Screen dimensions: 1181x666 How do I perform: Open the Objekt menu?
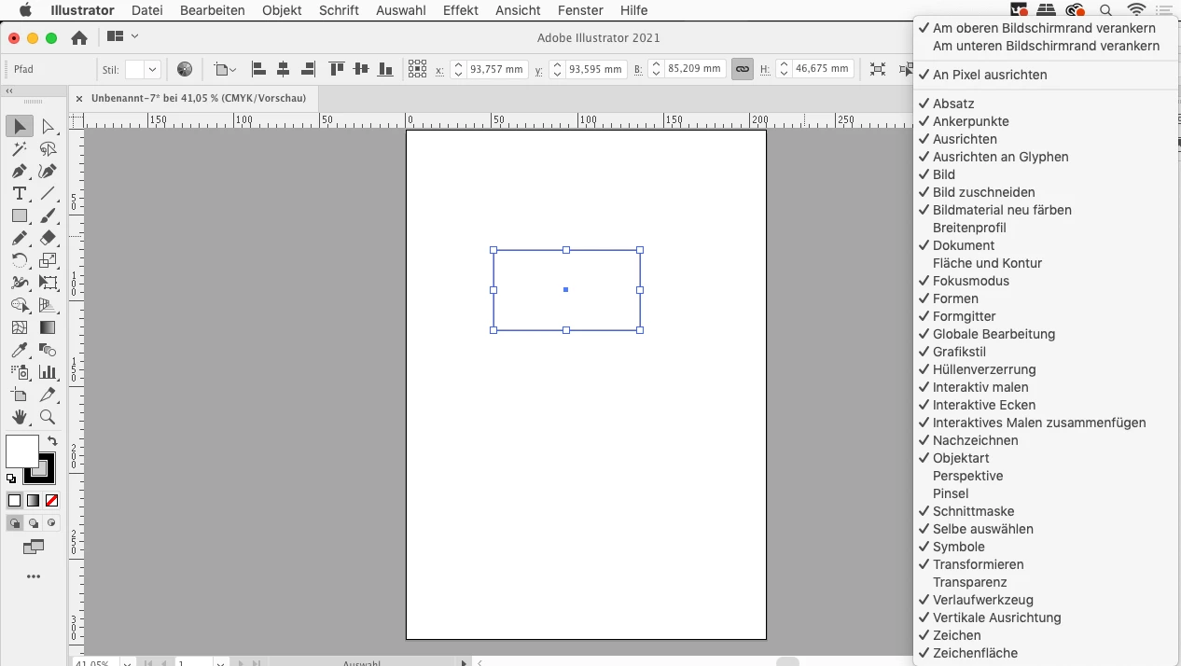[x=282, y=10]
